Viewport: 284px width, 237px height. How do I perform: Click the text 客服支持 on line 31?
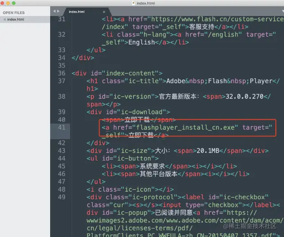(x=201, y=27)
